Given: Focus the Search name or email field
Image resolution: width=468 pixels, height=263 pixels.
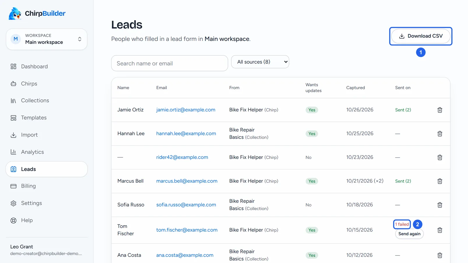Looking at the screenshot, I should (170, 63).
